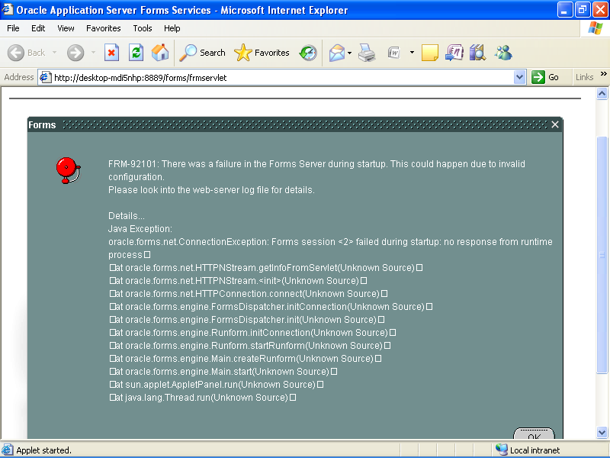Click OK in the Forms error dialog
The image size is (610, 458).
click(534, 435)
